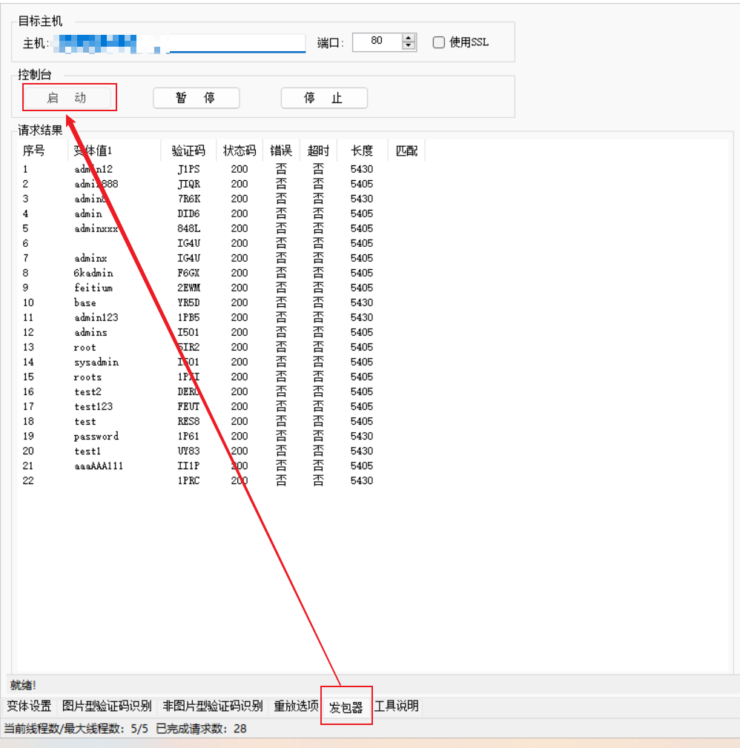Click the 验证码 column header
The height and width of the screenshot is (748, 740).
(188, 151)
